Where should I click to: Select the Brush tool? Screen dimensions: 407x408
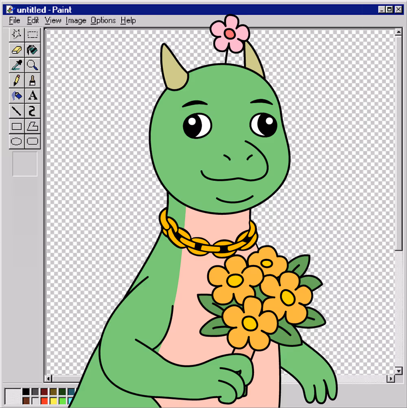tap(33, 80)
